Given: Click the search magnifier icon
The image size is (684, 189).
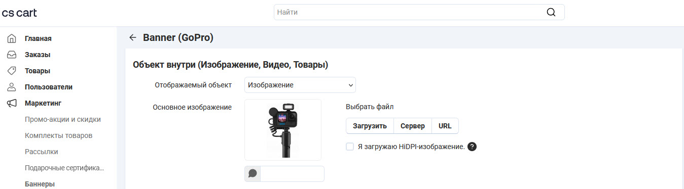Looking at the screenshot, I should coord(551,13).
